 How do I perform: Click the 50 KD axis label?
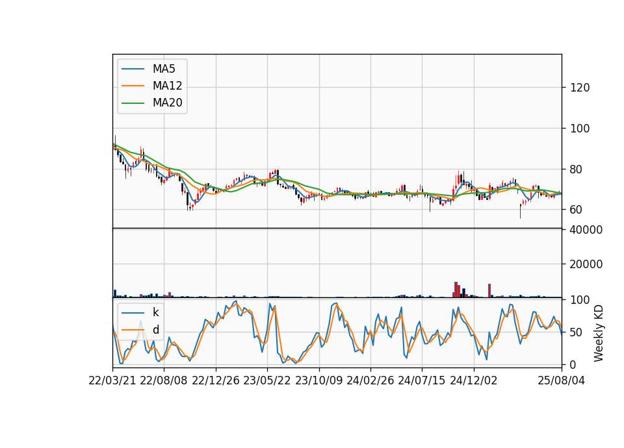coord(577,332)
